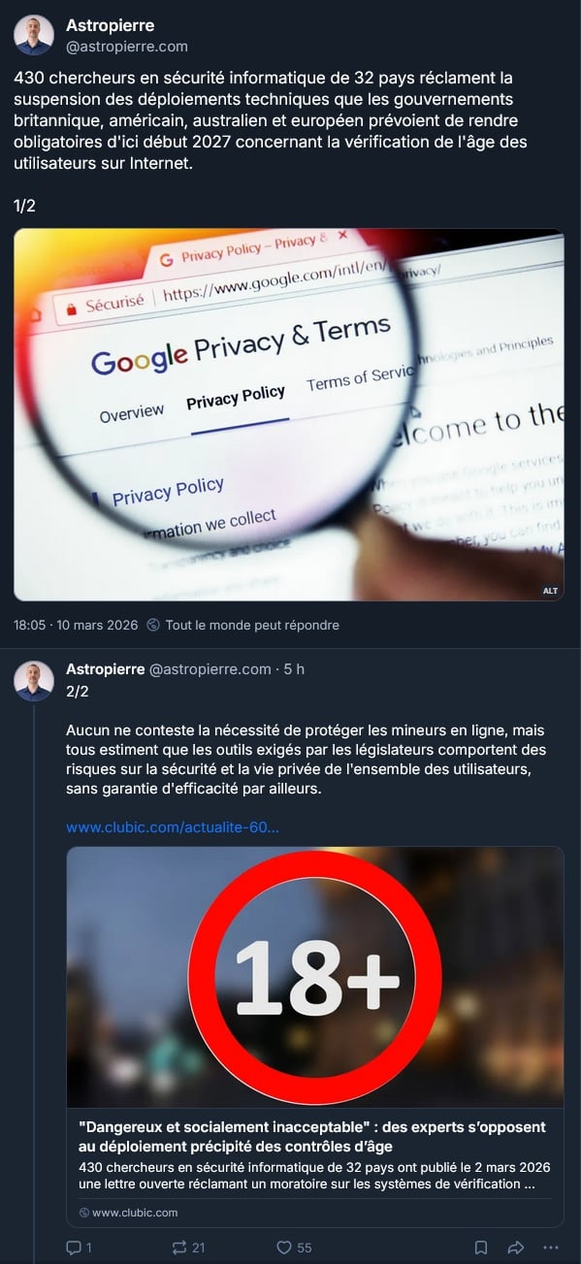
Task: Click the ALT badge on Google image
Action: coord(550,591)
